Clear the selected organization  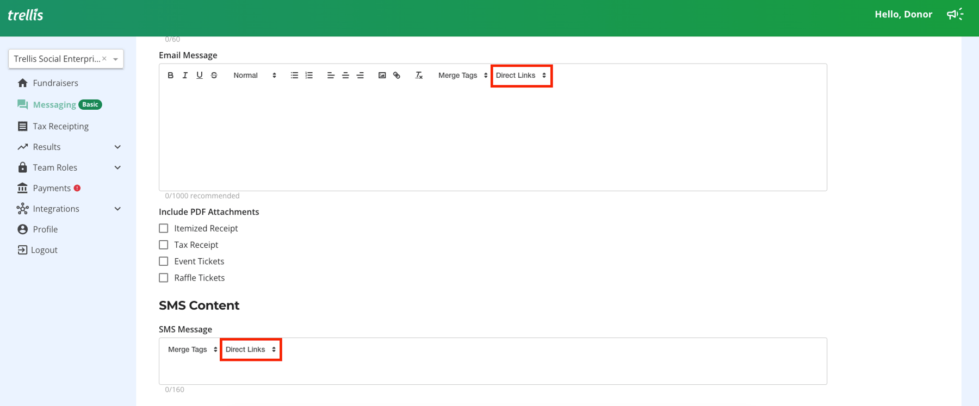tap(104, 59)
